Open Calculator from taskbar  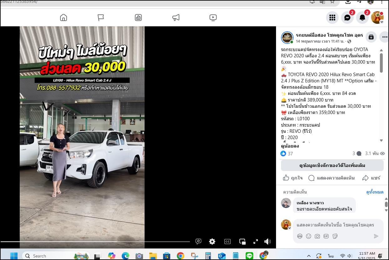tap(208, 256)
